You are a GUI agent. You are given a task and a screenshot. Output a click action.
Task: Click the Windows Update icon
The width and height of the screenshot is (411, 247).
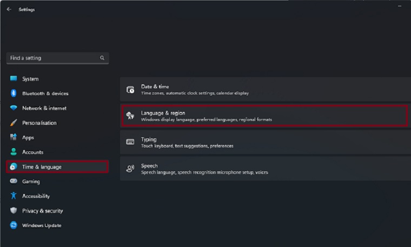click(14, 225)
